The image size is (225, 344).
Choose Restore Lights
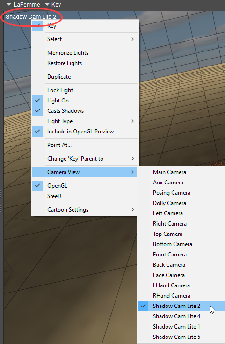pos(65,63)
